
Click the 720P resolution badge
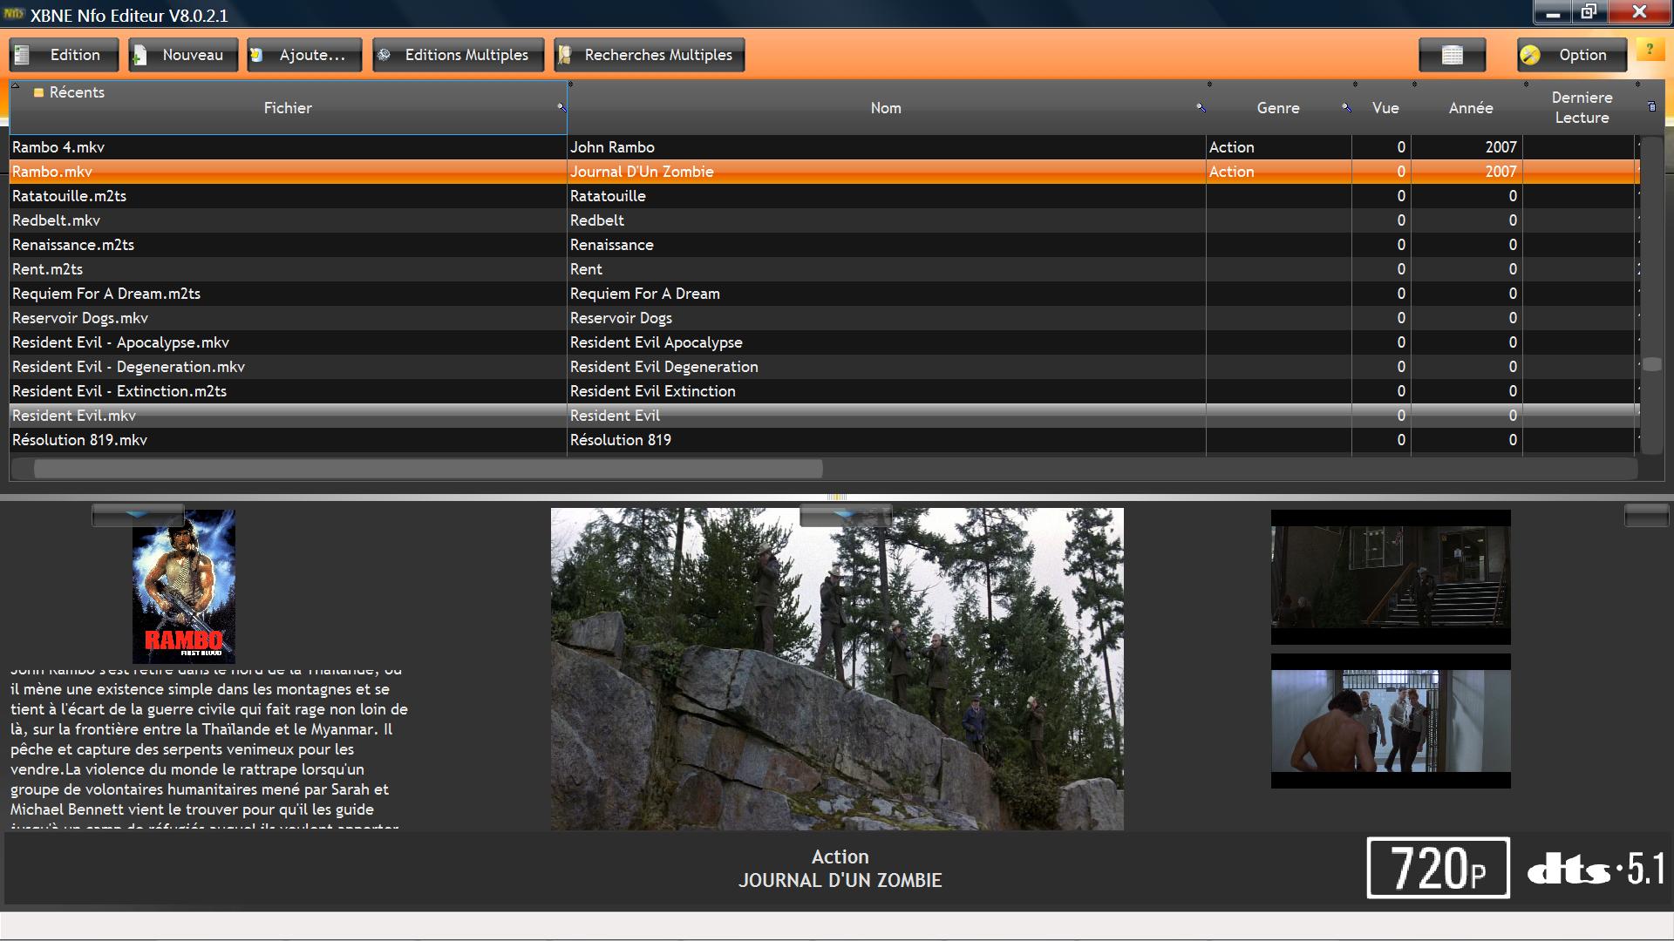(1438, 868)
